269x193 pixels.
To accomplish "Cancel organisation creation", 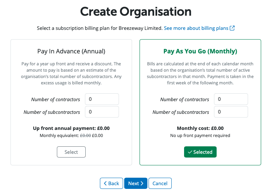I will (160, 183).
